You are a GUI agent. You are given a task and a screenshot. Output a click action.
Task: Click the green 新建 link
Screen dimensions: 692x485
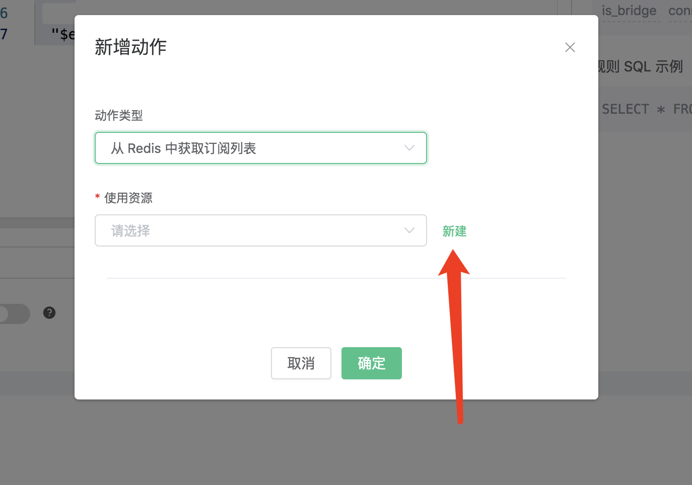pos(455,231)
